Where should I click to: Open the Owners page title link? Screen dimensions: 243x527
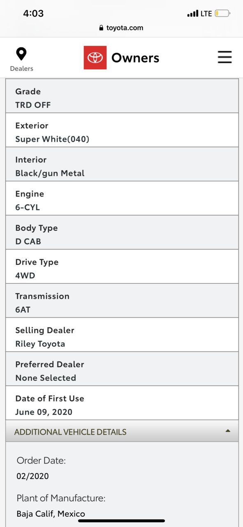(x=135, y=58)
